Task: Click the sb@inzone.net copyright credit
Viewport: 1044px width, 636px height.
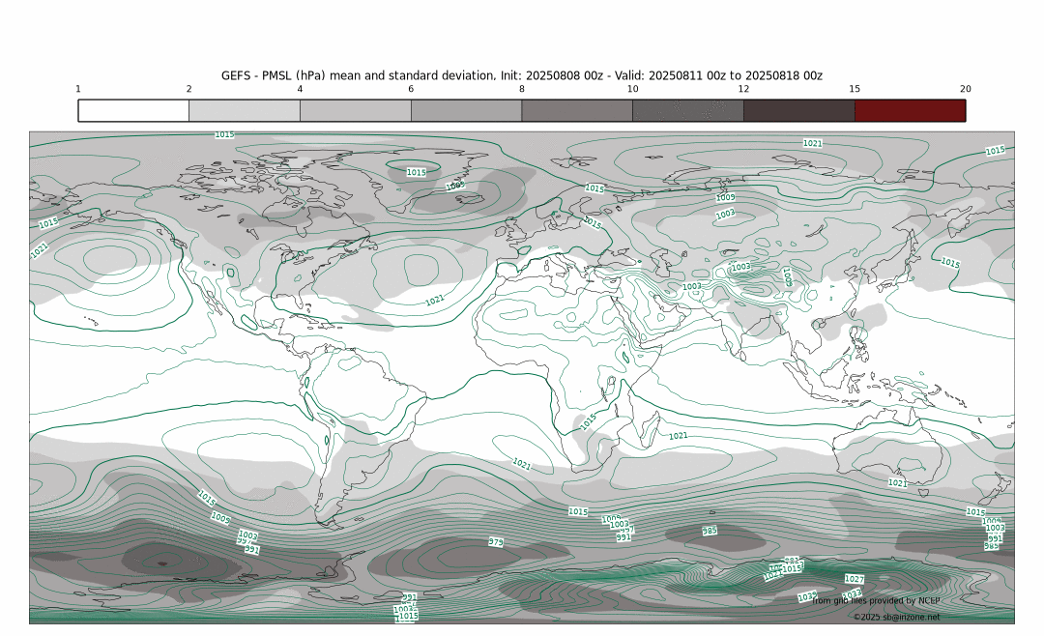Action: coord(896,617)
